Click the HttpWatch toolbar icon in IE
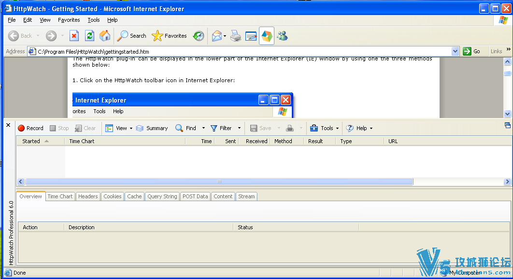513x279 pixels. click(266, 36)
